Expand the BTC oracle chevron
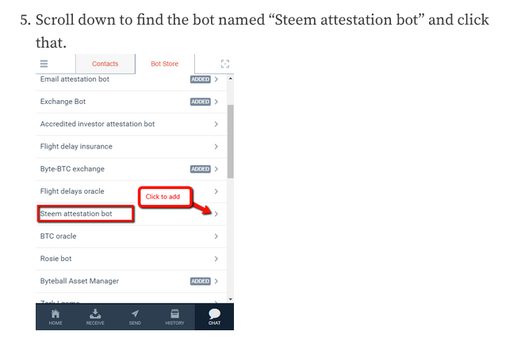521x339 pixels. (x=216, y=237)
